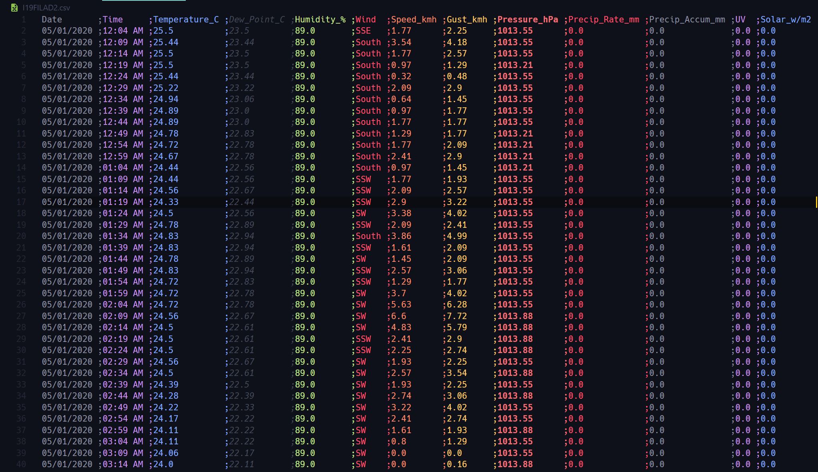Click the Pressure_hPa column header
818x472 pixels.
click(x=527, y=20)
